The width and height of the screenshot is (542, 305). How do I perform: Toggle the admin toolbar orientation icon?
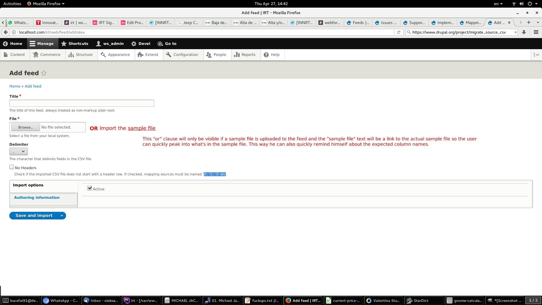pos(536,55)
